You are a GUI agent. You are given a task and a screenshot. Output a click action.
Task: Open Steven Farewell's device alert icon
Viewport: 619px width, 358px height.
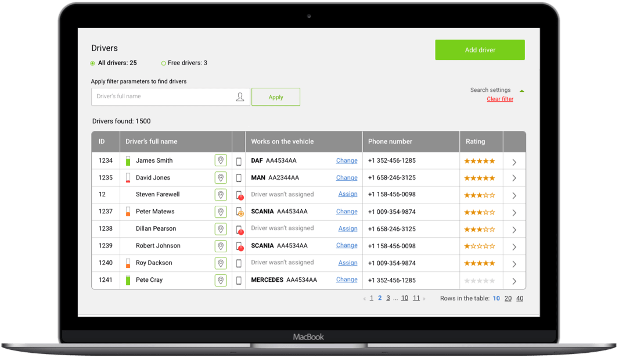point(240,196)
